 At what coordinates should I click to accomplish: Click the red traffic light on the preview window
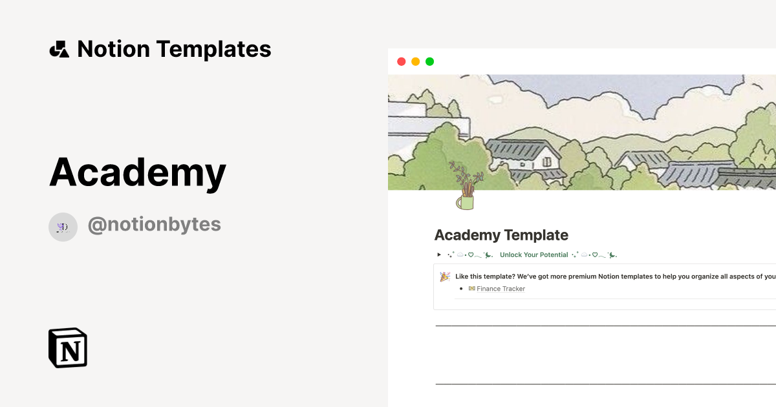click(402, 61)
